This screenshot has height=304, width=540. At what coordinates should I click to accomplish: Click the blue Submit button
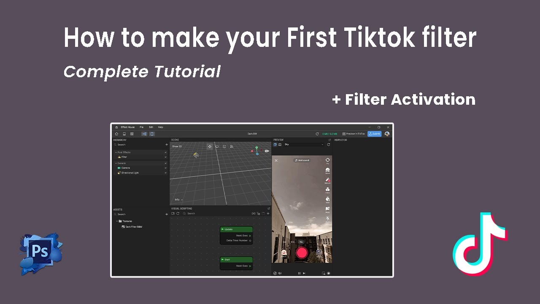(x=375, y=134)
